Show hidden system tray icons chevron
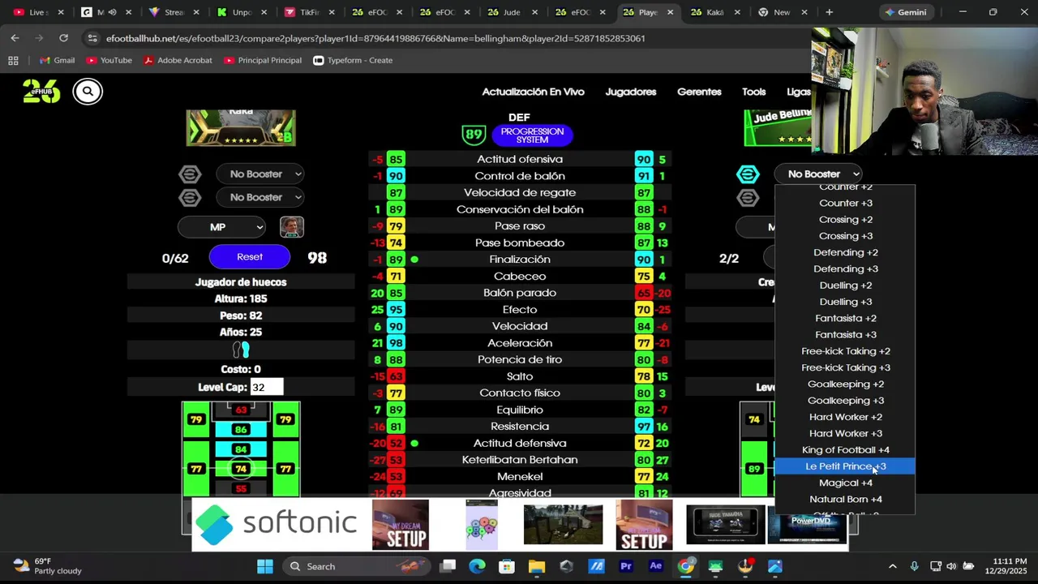Screen dimensions: 1038x584 tap(893, 566)
